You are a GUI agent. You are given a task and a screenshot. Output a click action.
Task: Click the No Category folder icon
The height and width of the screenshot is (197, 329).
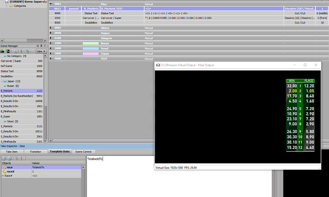click(5, 56)
